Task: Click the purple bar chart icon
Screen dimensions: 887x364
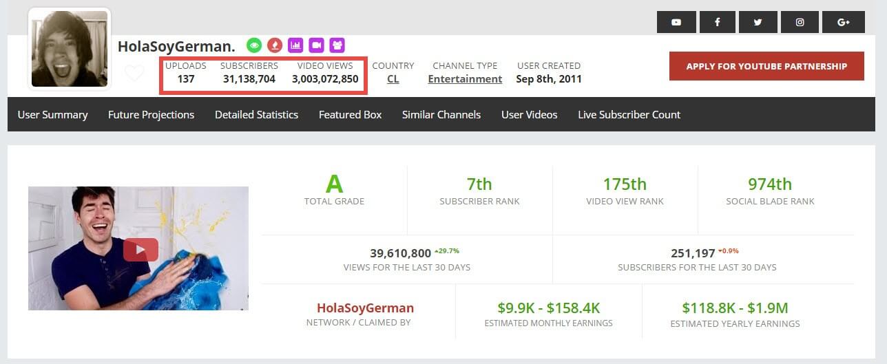Action: click(x=295, y=45)
